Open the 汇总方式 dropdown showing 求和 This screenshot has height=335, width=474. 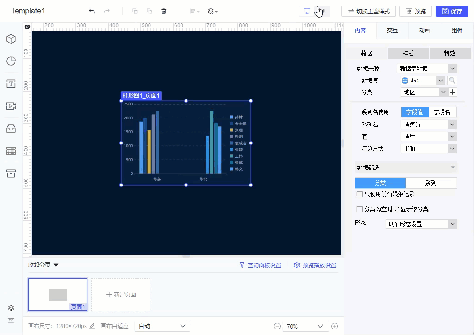pyautogui.click(x=428, y=148)
